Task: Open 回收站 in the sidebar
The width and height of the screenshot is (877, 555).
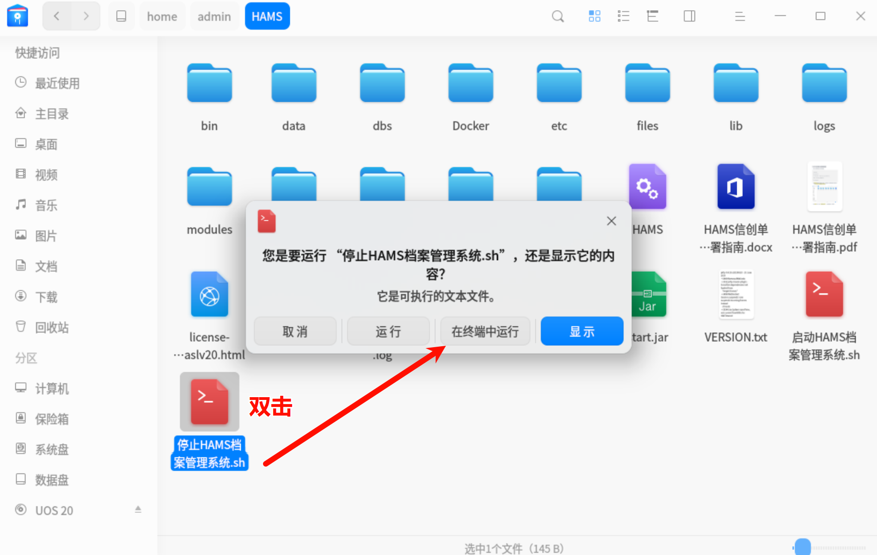Action: pyautogui.click(x=52, y=327)
